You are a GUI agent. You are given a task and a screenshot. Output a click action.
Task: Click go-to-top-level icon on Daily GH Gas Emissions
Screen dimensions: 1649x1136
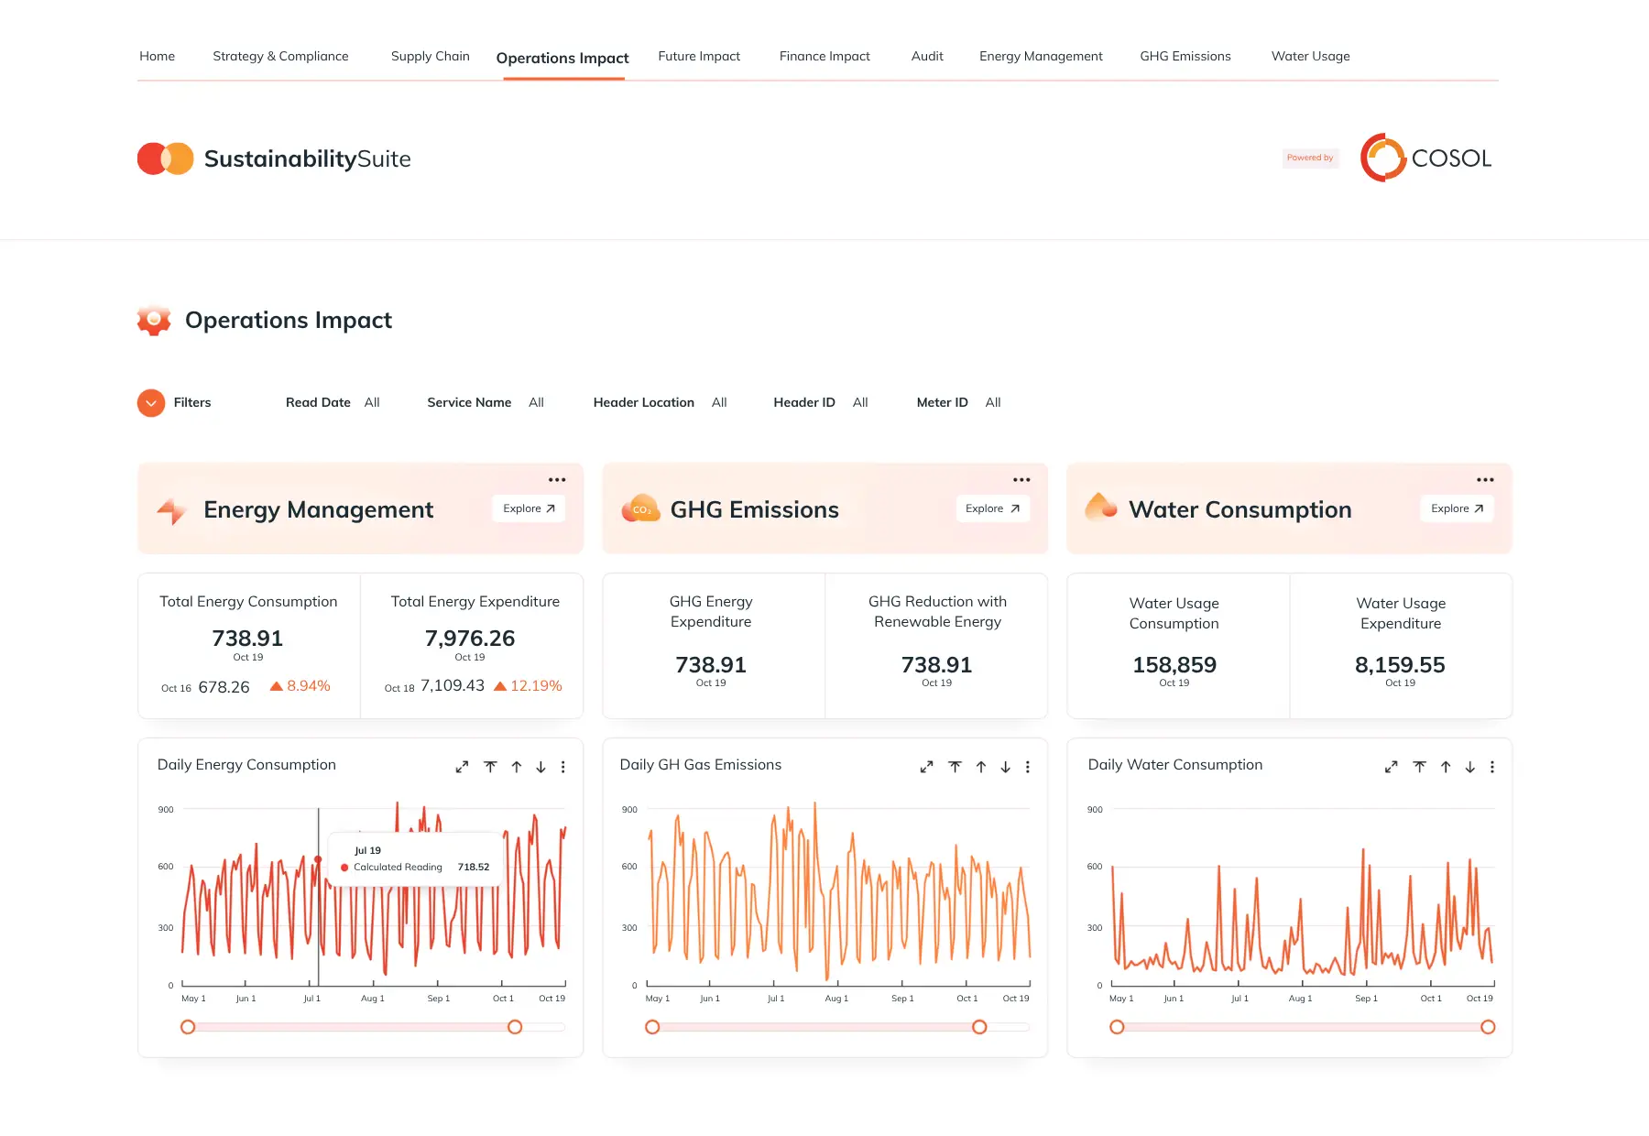[x=956, y=767]
